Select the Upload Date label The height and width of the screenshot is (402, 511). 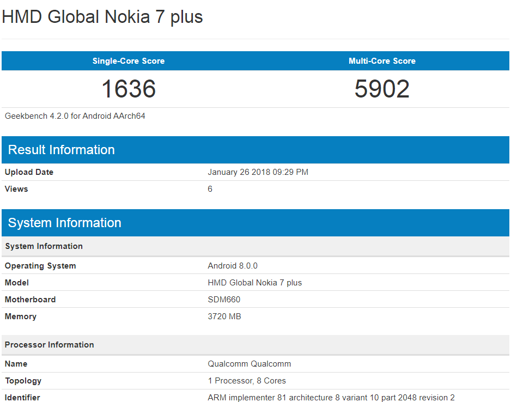(x=29, y=172)
